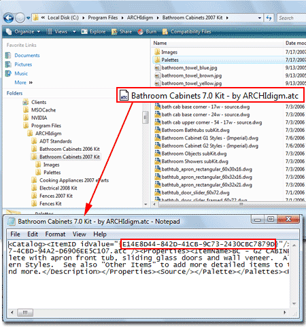Select Program Files in address breadcrumb

pyautogui.click(x=103, y=18)
